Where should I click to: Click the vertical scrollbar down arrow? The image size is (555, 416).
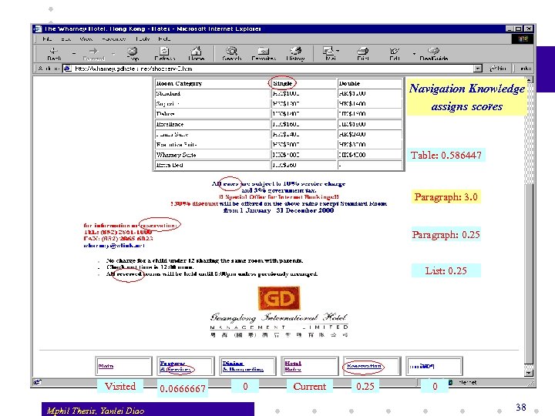pyautogui.click(x=529, y=373)
